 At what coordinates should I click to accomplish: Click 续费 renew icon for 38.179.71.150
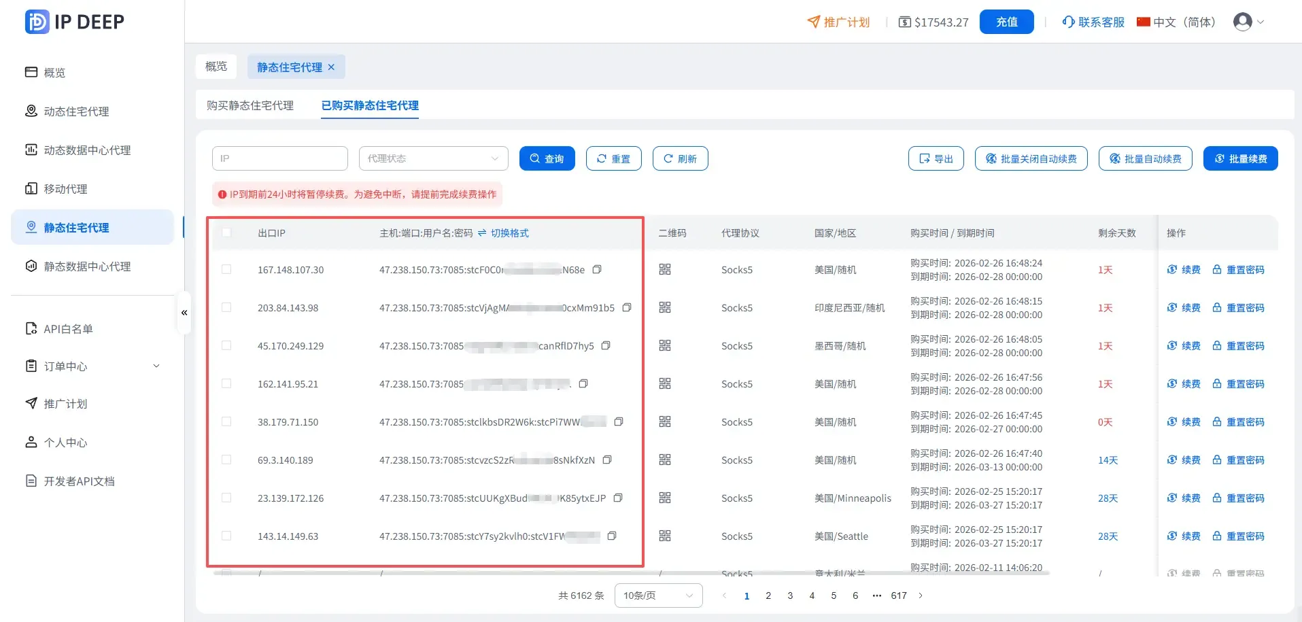point(1171,421)
